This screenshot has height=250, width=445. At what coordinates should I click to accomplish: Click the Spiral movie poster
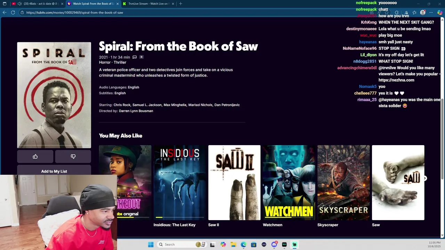click(54, 95)
